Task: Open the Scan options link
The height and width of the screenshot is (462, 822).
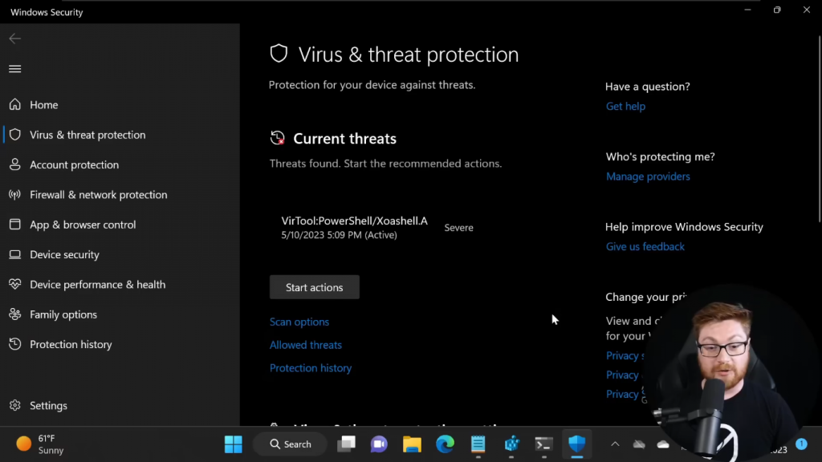Action: click(x=299, y=322)
